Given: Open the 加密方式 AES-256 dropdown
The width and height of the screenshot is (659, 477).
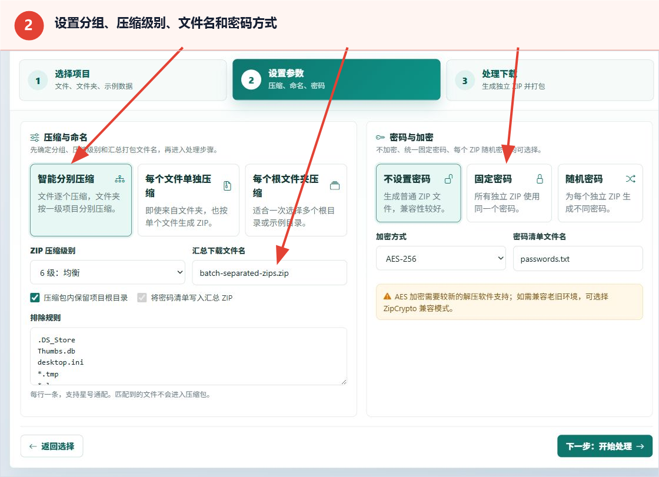Looking at the screenshot, I should pyautogui.click(x=441, y=258).
